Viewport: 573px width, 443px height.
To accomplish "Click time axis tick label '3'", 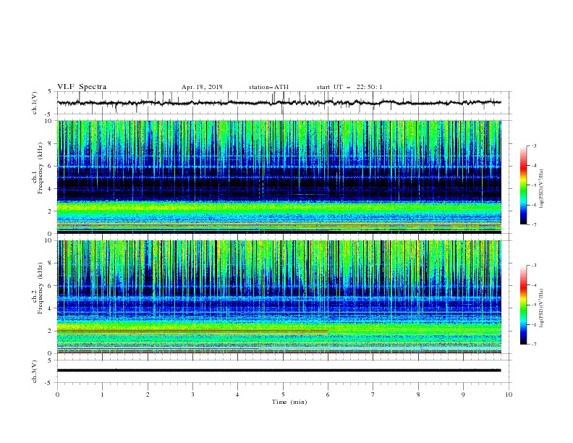I will click(x=192, y=395).
